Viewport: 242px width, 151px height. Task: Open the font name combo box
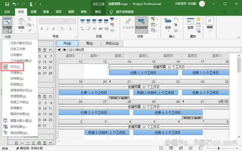[x=51, y=21]
